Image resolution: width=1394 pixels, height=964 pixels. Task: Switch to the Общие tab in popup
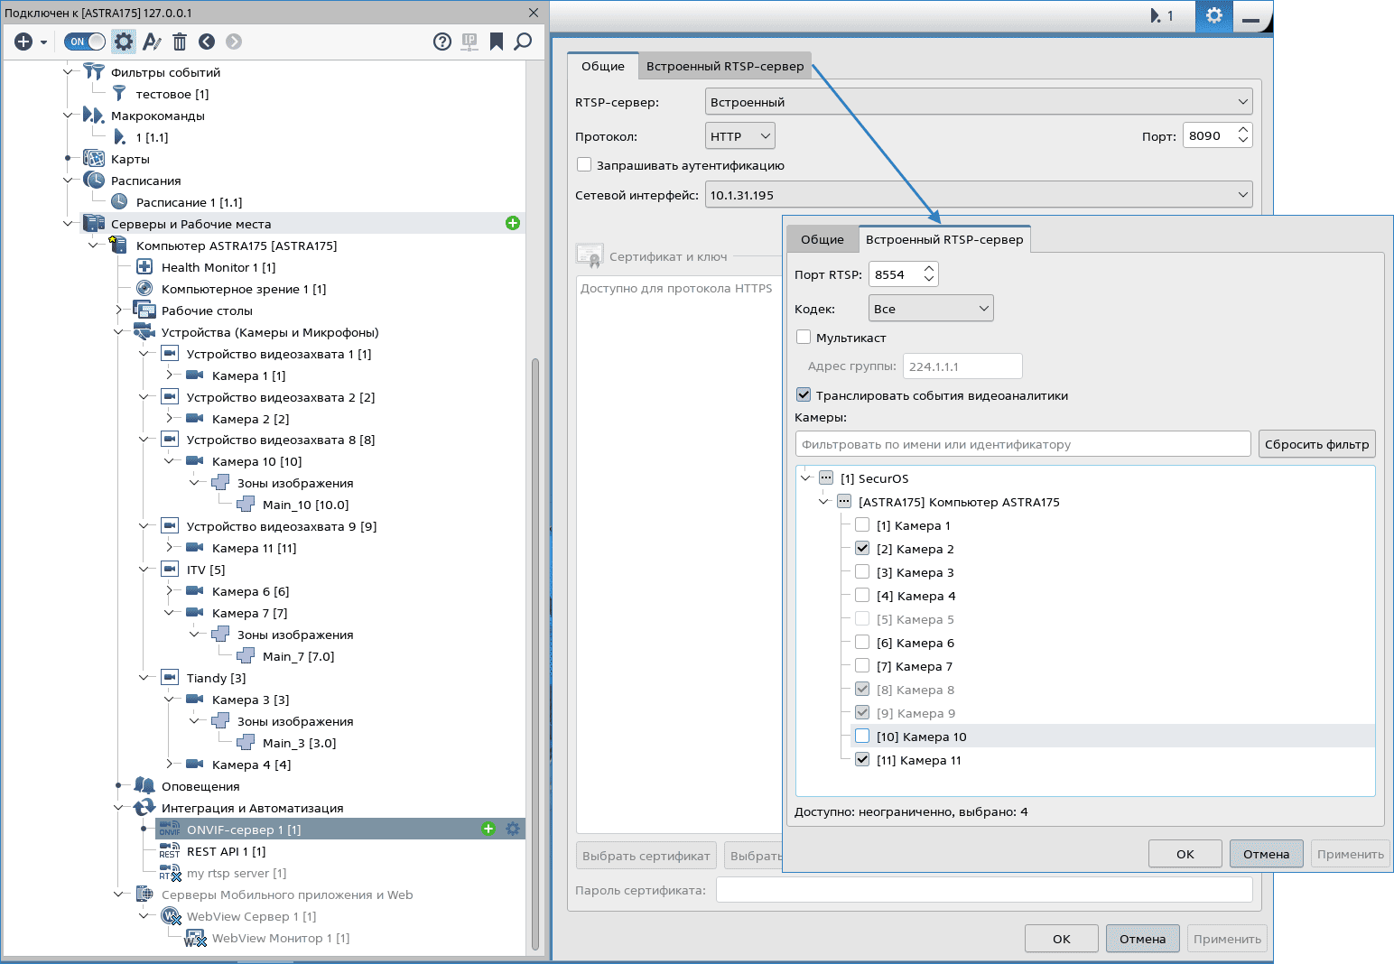(x=822, y=239)
